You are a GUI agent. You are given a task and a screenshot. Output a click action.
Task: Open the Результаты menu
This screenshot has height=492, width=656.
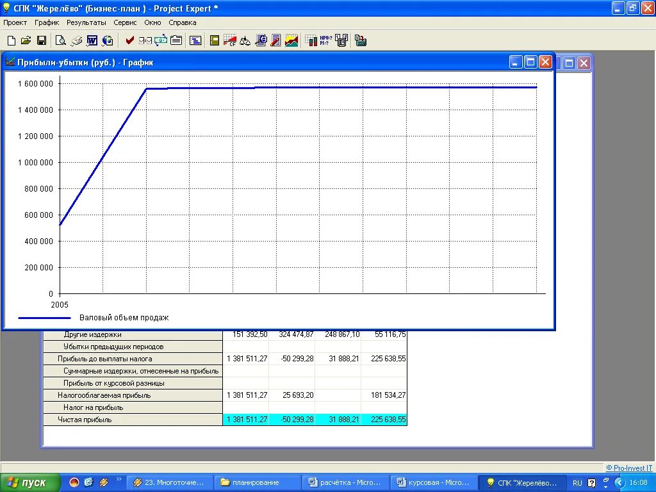click(x=86, y=22)
